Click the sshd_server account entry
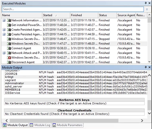Screen dimensions: 152x129 coord(14,87)
